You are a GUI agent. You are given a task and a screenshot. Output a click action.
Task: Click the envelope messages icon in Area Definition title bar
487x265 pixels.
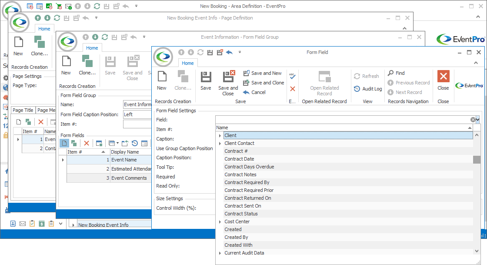(x=68, y=6)
